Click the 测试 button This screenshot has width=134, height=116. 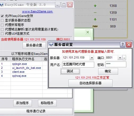coord(70,71)
